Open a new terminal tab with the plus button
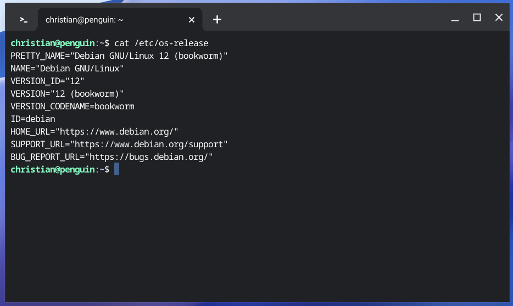 click(218, 20)
